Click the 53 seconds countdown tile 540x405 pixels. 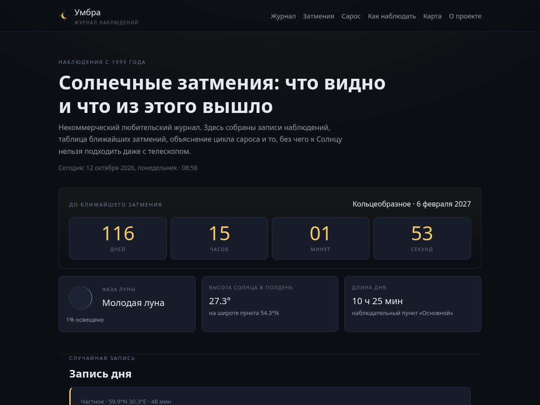click(x=422, y=238)
